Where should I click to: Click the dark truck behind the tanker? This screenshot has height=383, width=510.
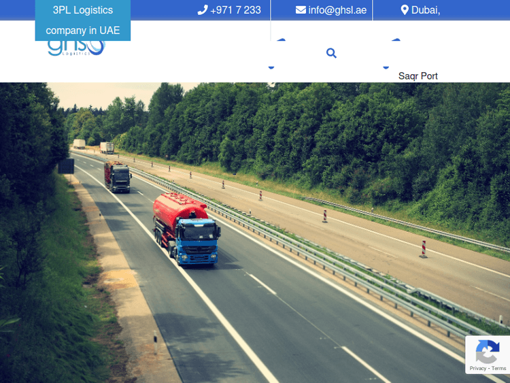click(x=117, y=176)
